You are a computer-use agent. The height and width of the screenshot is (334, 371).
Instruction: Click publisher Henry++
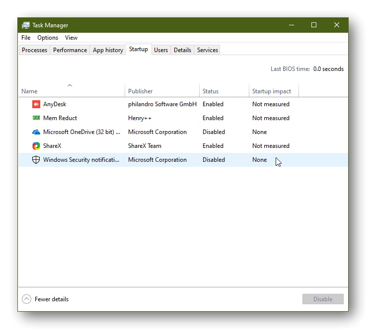pos(140,118)
